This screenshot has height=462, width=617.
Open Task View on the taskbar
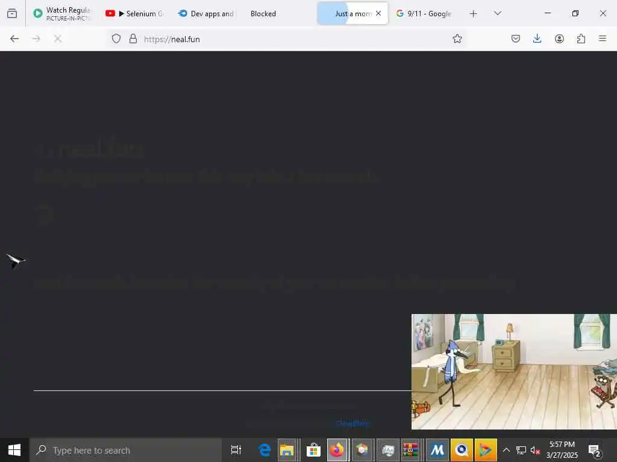point(236,450)
